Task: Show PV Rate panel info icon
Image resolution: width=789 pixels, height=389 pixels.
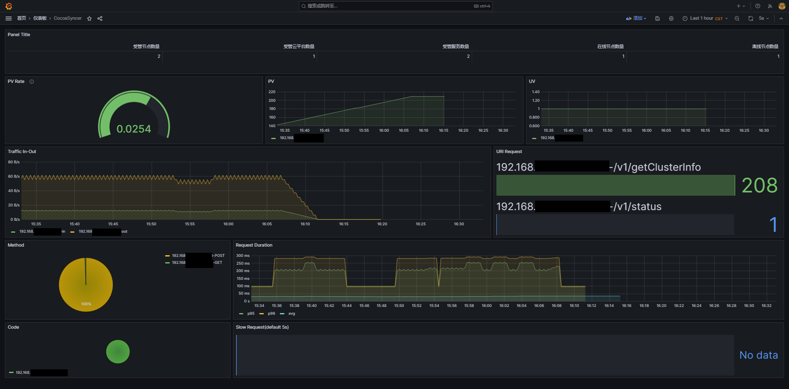Action: (x=32, y=82)
